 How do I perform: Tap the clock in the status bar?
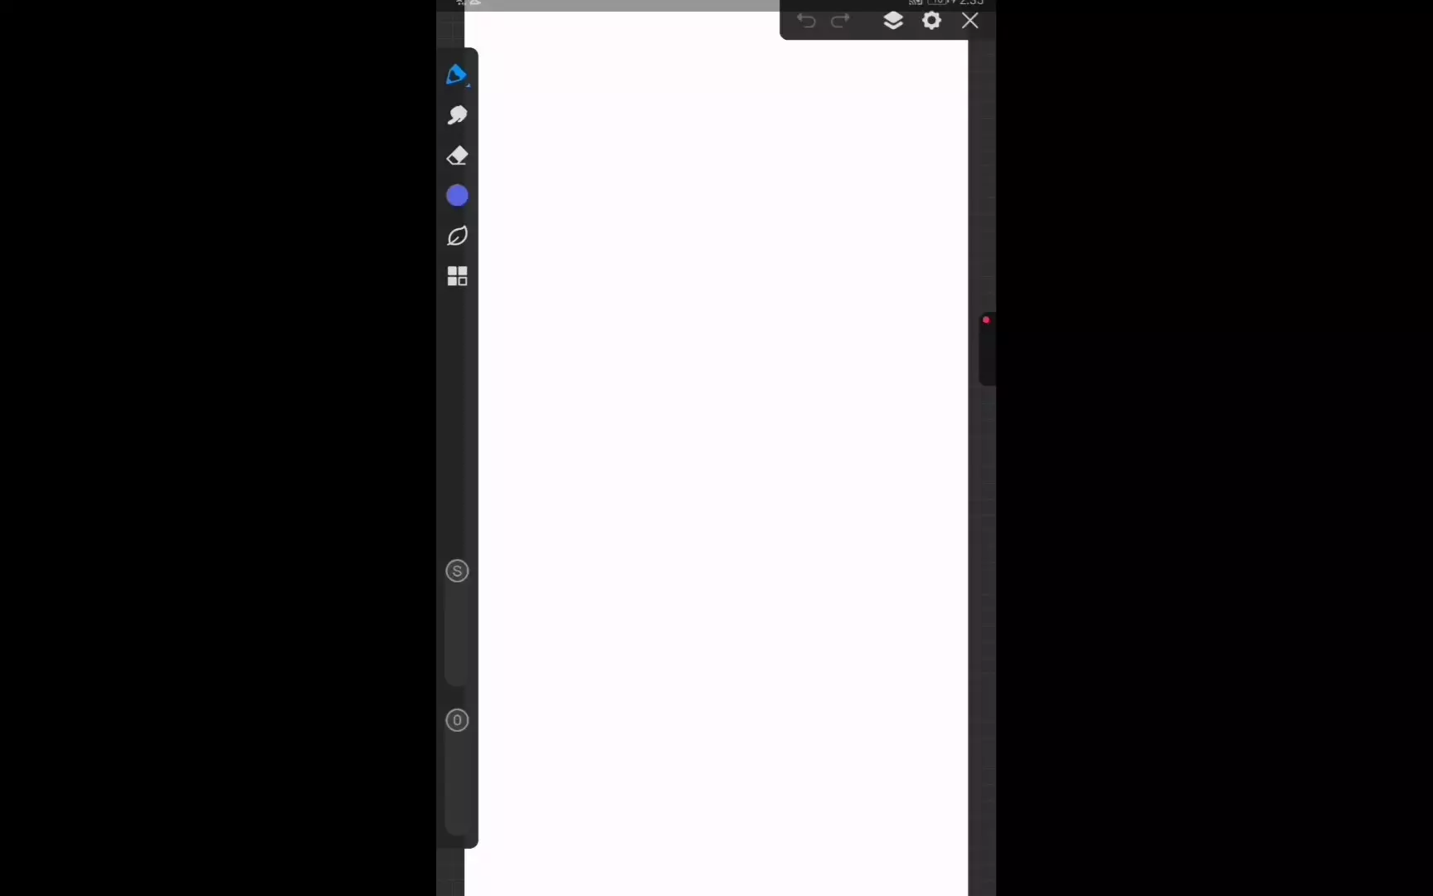(972, 2)
